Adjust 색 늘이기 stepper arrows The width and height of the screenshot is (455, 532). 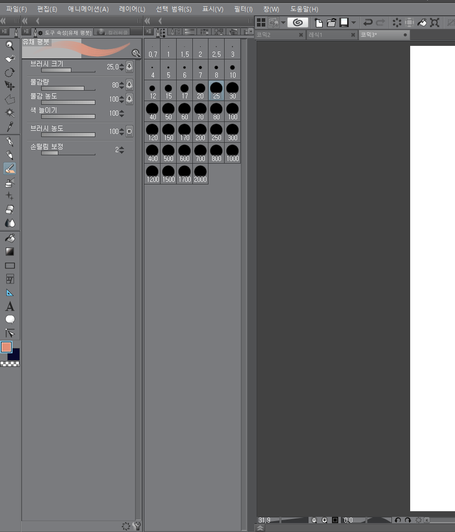coord(121,113)
